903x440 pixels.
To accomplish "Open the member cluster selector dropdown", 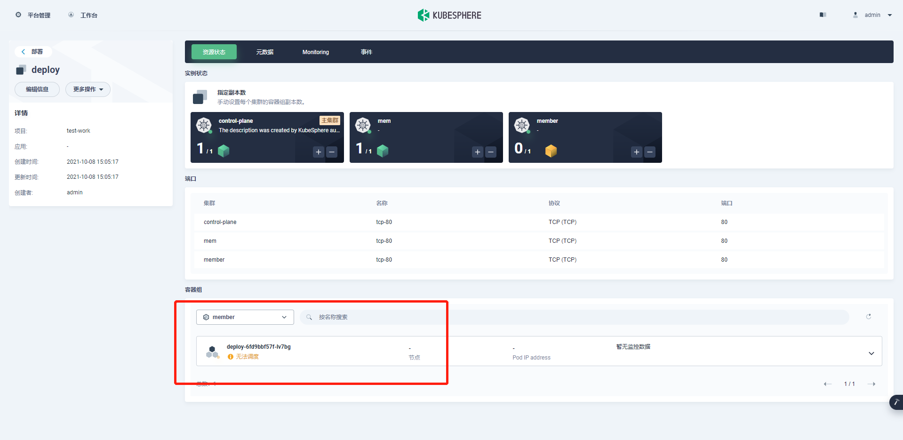I will click(x=245, y=317).
